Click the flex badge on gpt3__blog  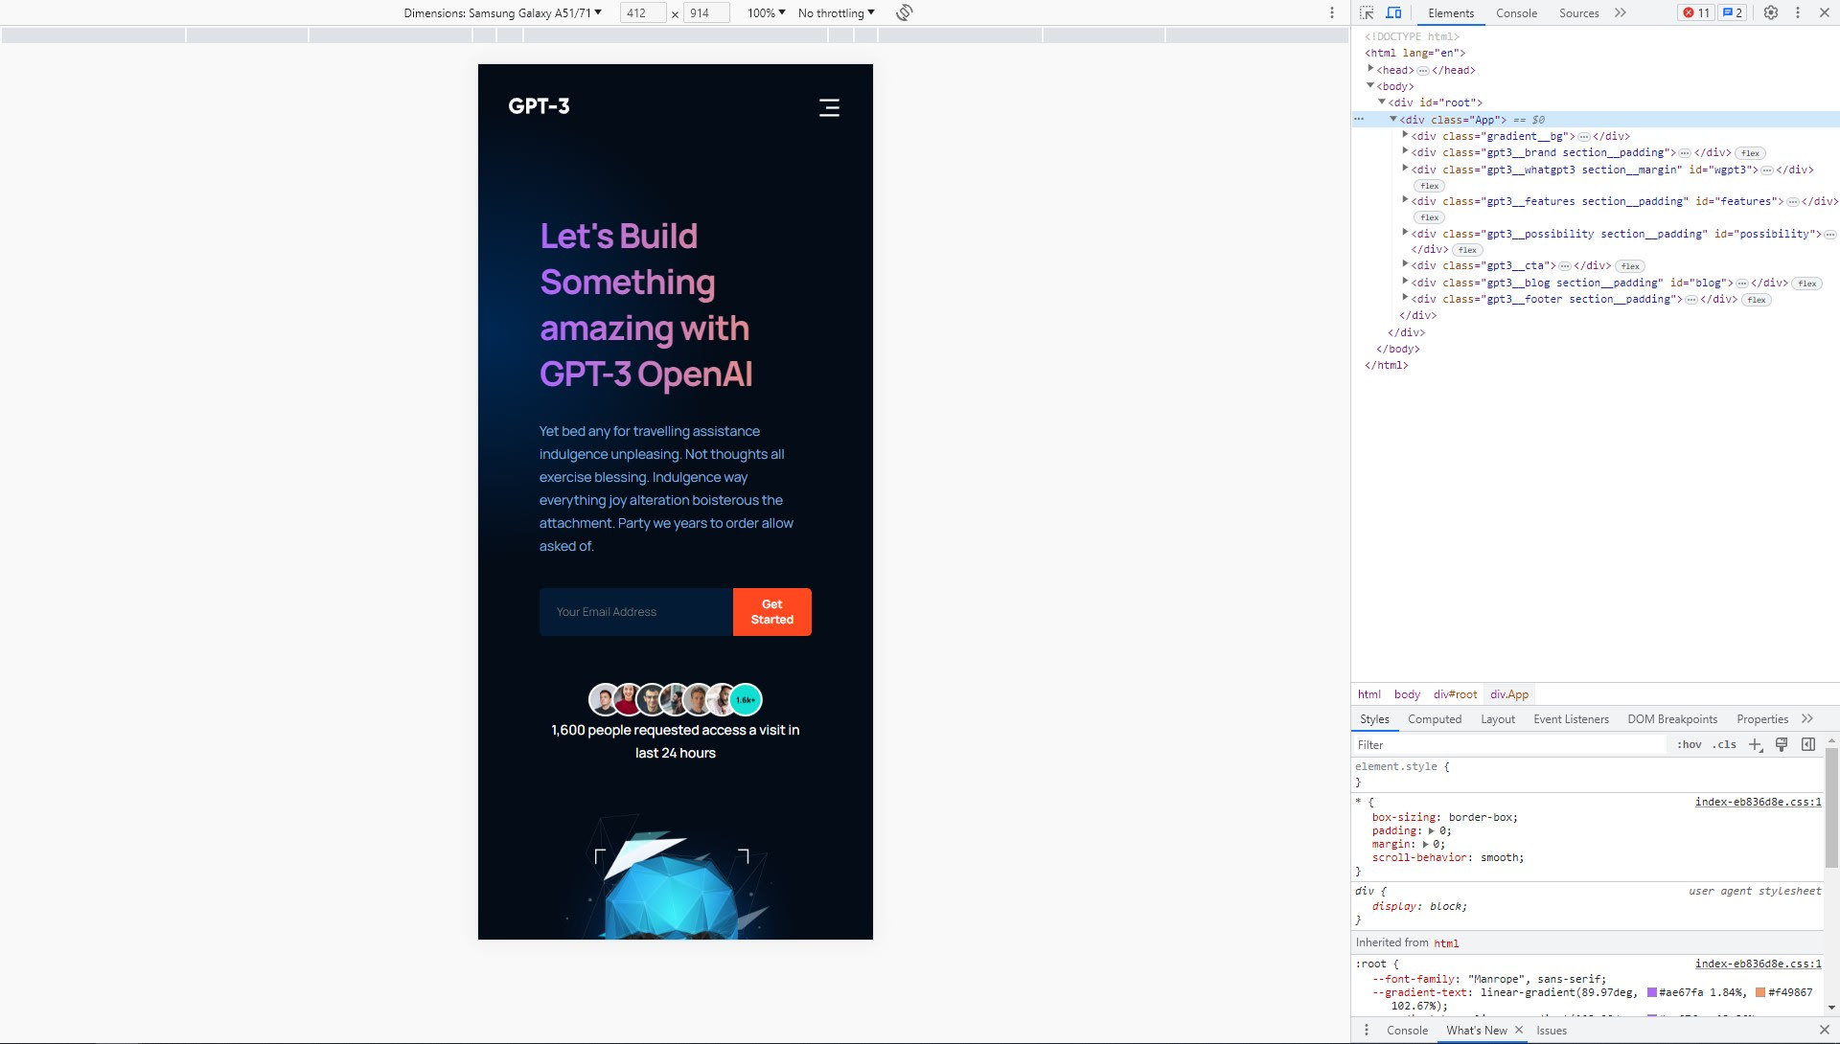(1807, 284)
